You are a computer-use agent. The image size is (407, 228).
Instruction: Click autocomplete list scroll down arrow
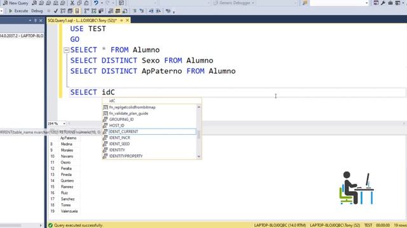coord(199,156)
